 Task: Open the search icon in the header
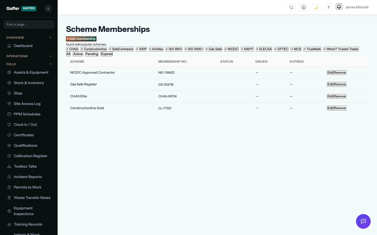291,7
